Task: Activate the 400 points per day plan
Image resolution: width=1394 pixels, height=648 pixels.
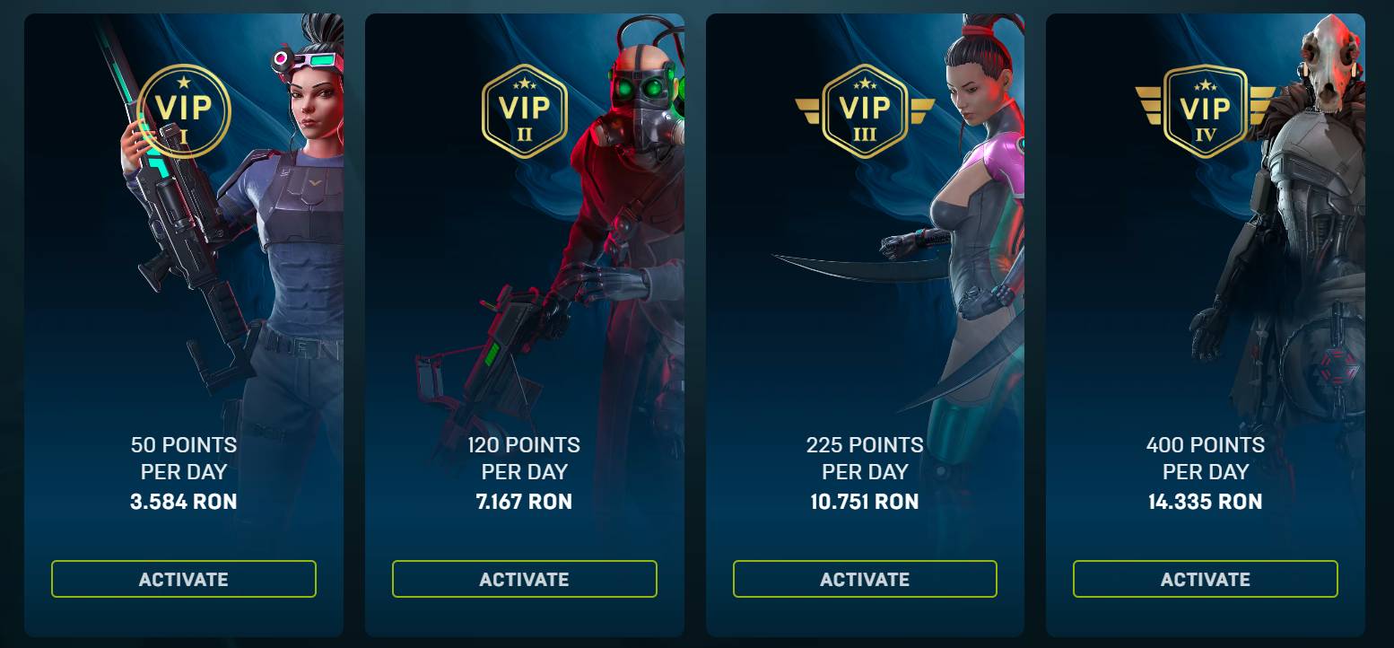Action: [1206, 579]
